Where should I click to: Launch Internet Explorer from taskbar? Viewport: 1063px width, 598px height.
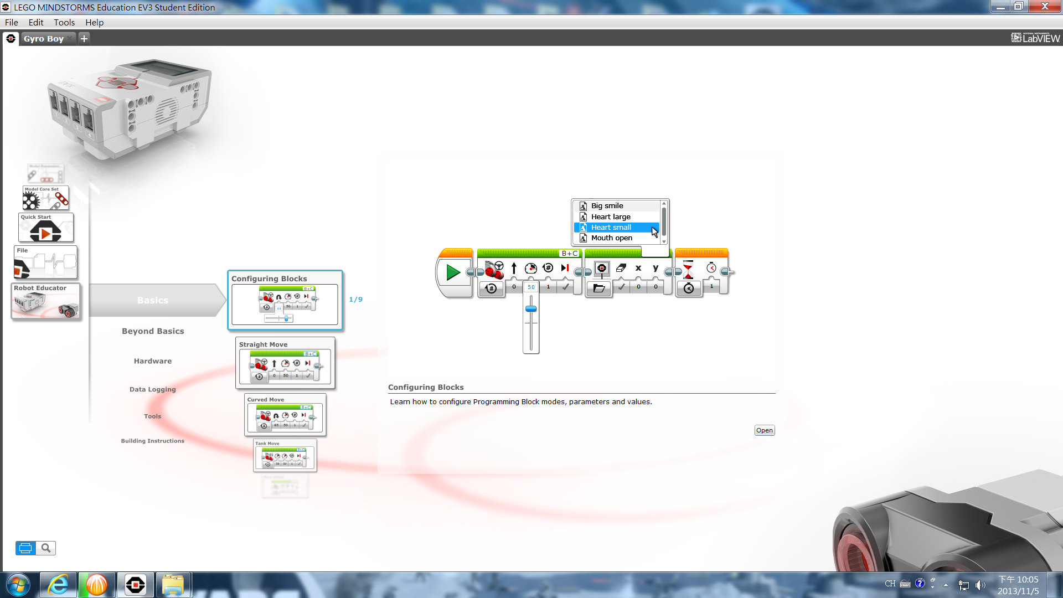click(58, 585)
